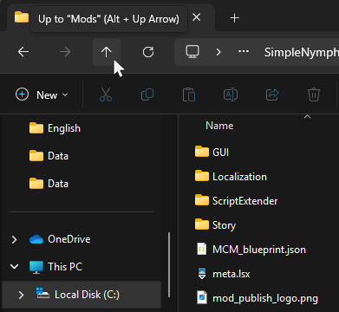Click the JSON file icon for MCM_blueprint.json
Screen dimensions: 339x312
(x=202, y=249)
